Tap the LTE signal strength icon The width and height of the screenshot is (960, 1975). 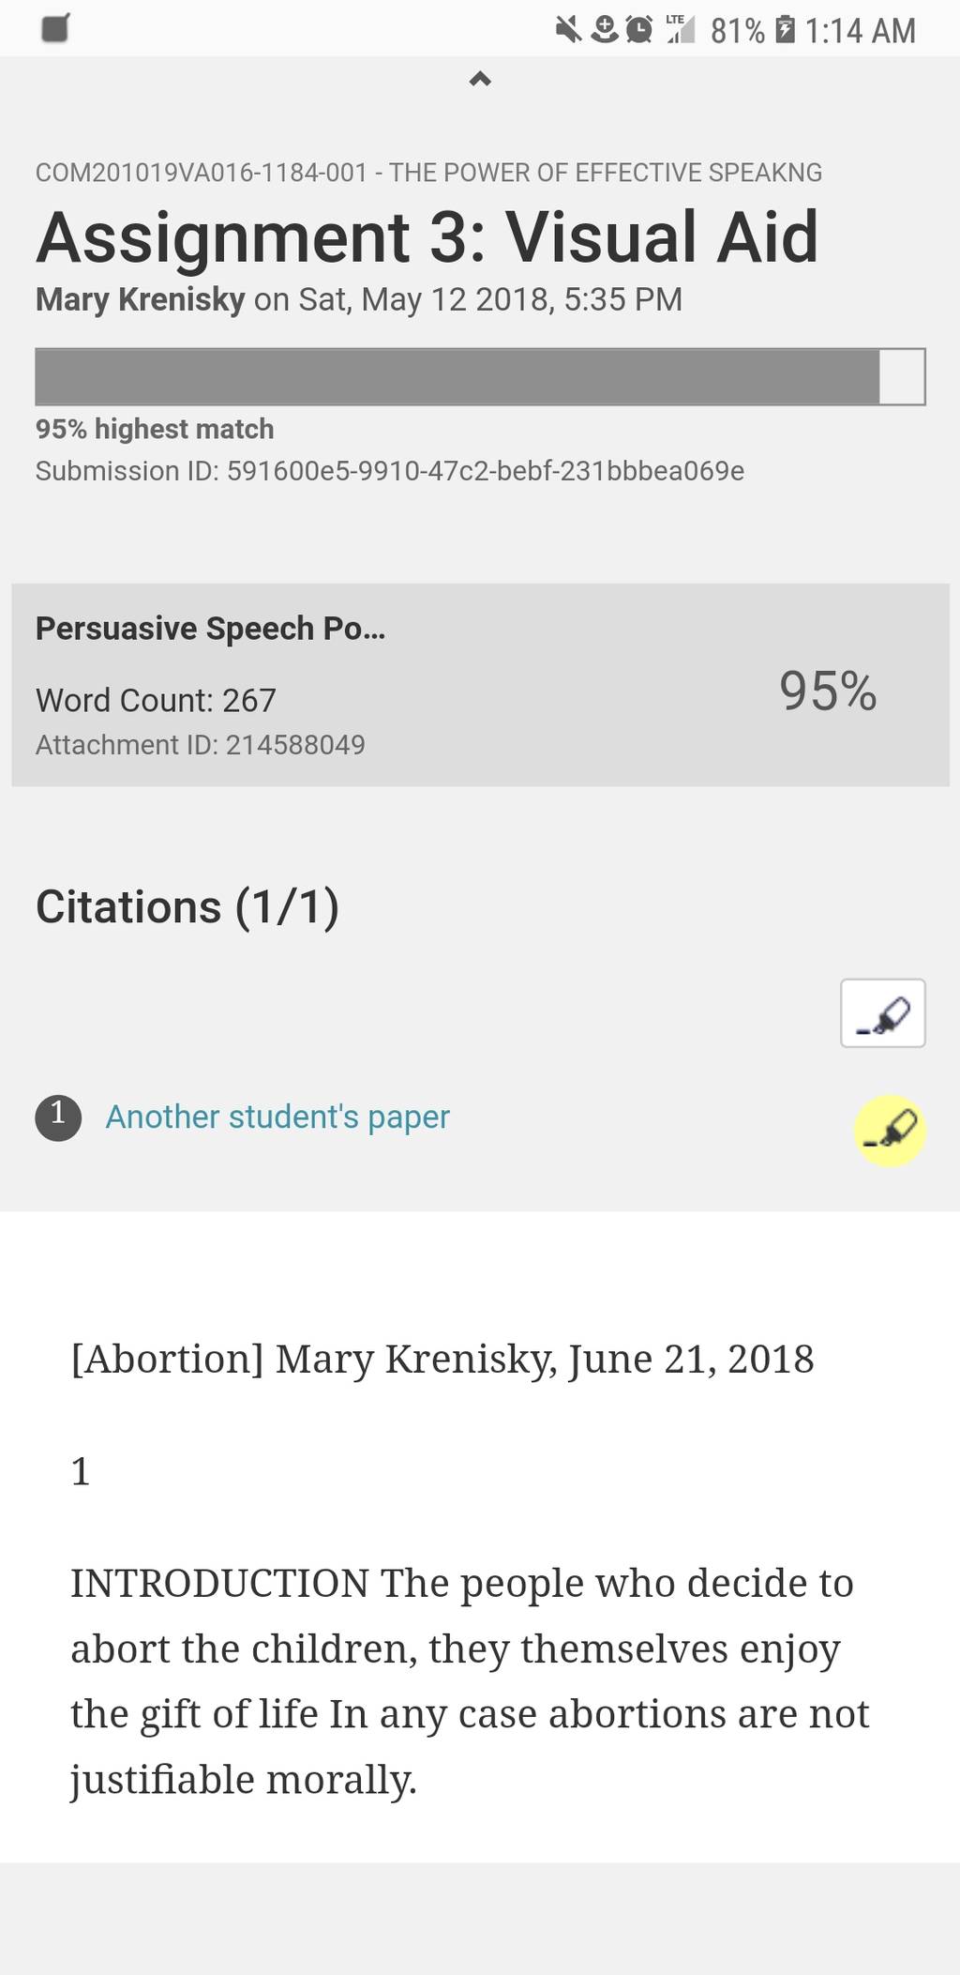pyautogui.click(x=681, y=30)
